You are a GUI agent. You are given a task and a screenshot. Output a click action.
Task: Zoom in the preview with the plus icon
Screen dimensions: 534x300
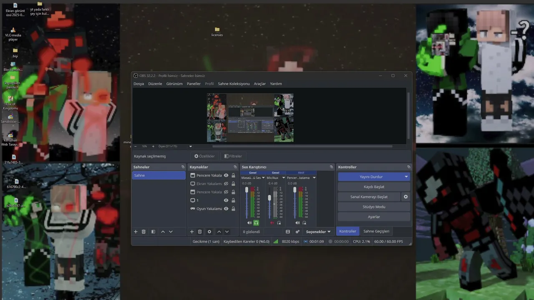point(153,146)
